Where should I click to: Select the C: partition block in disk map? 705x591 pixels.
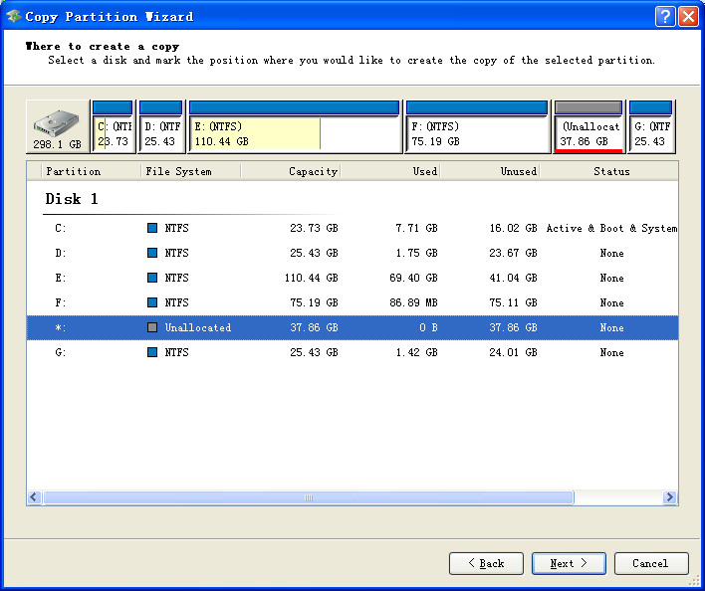pos(113,127)
